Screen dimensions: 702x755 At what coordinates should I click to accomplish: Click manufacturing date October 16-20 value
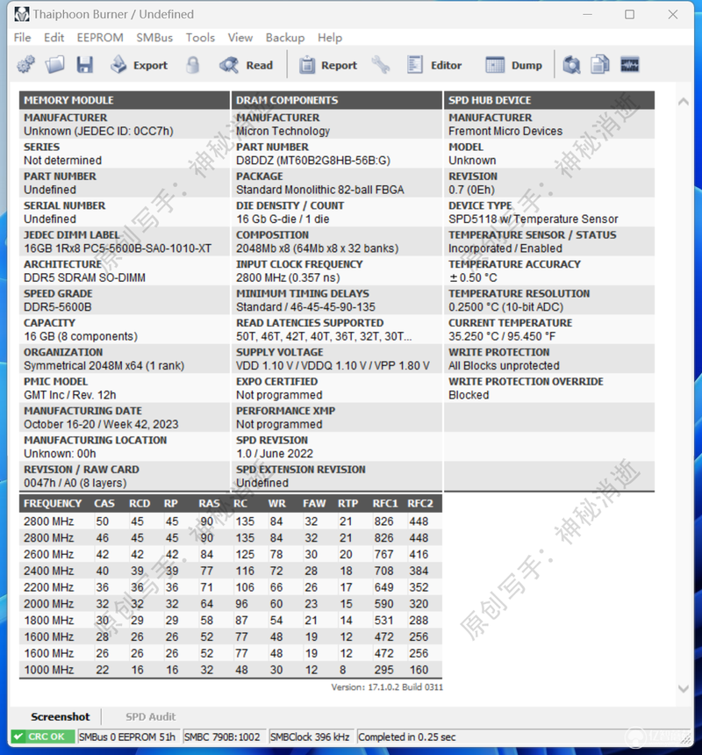click(x=101, y=425)
